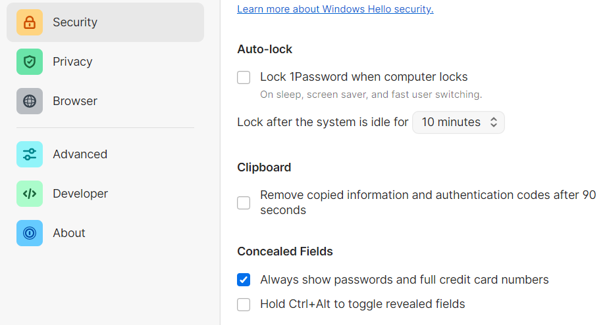
Task: Click the green shield Privacy icon
Action: pyautogui.click(x=30, y=62)
